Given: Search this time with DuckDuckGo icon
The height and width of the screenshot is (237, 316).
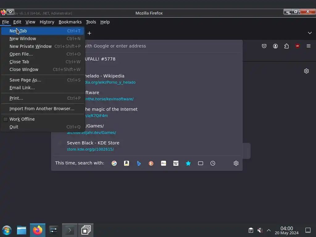Looking at the screenshot, I should (x=151, y=163).
